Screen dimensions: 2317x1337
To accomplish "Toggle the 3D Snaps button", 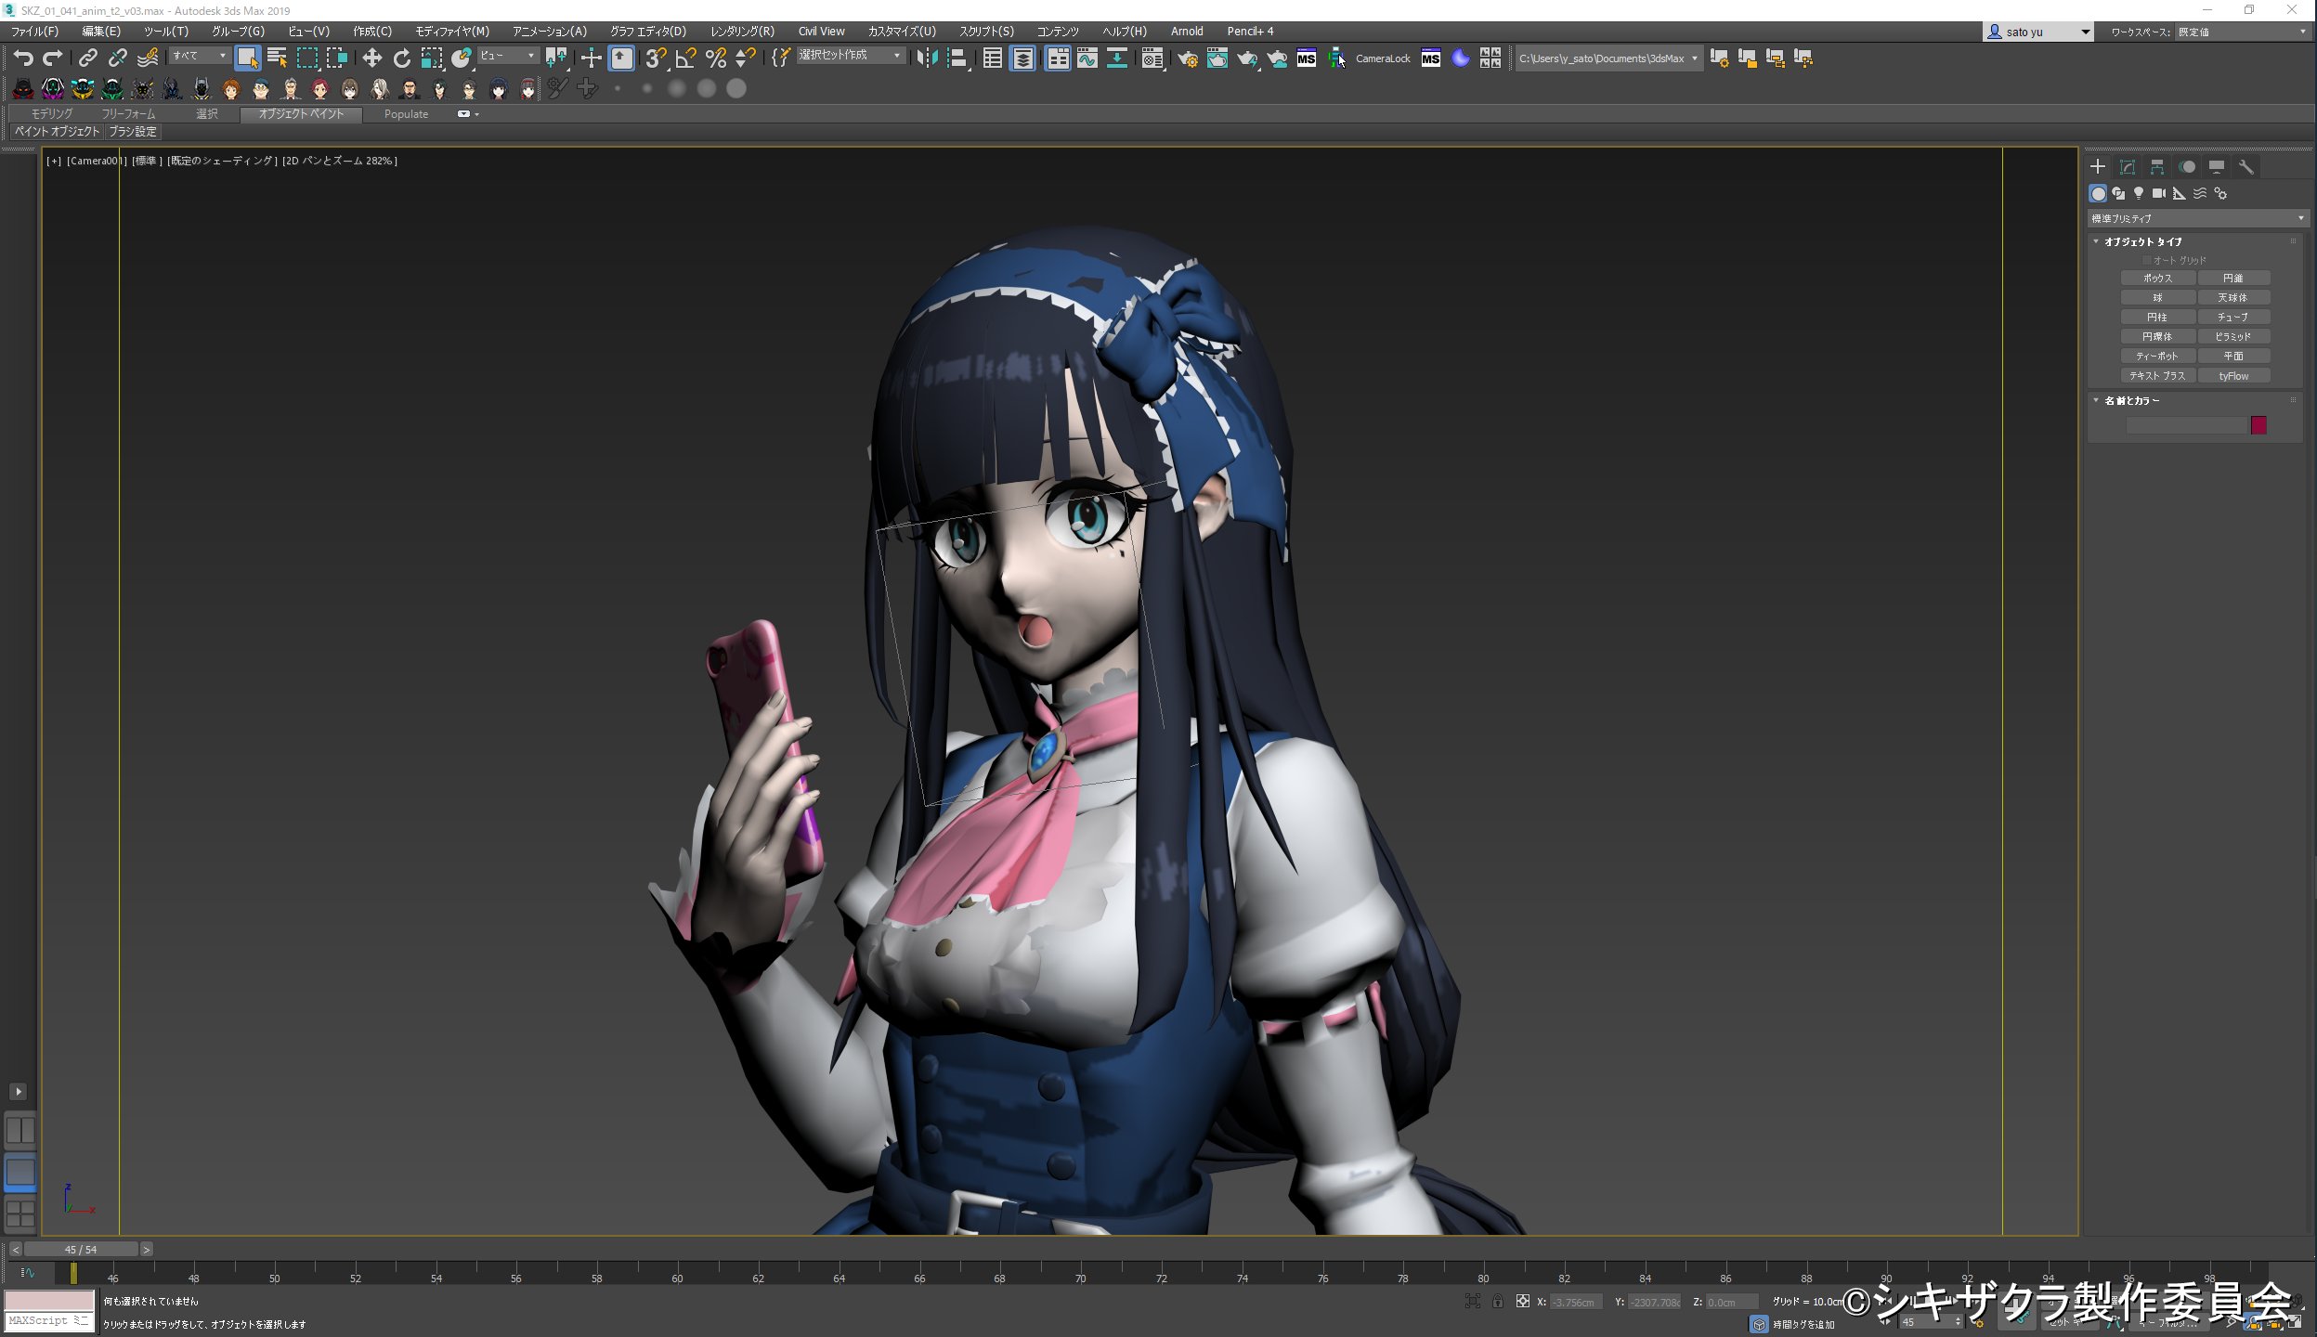I will click(656, 58).
